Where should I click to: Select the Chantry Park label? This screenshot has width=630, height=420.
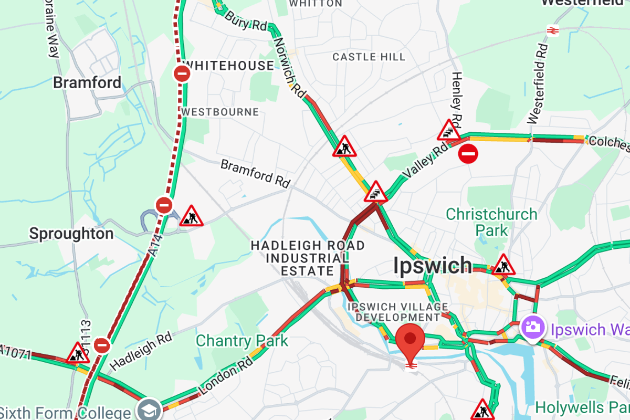click(x=242, y=341)
